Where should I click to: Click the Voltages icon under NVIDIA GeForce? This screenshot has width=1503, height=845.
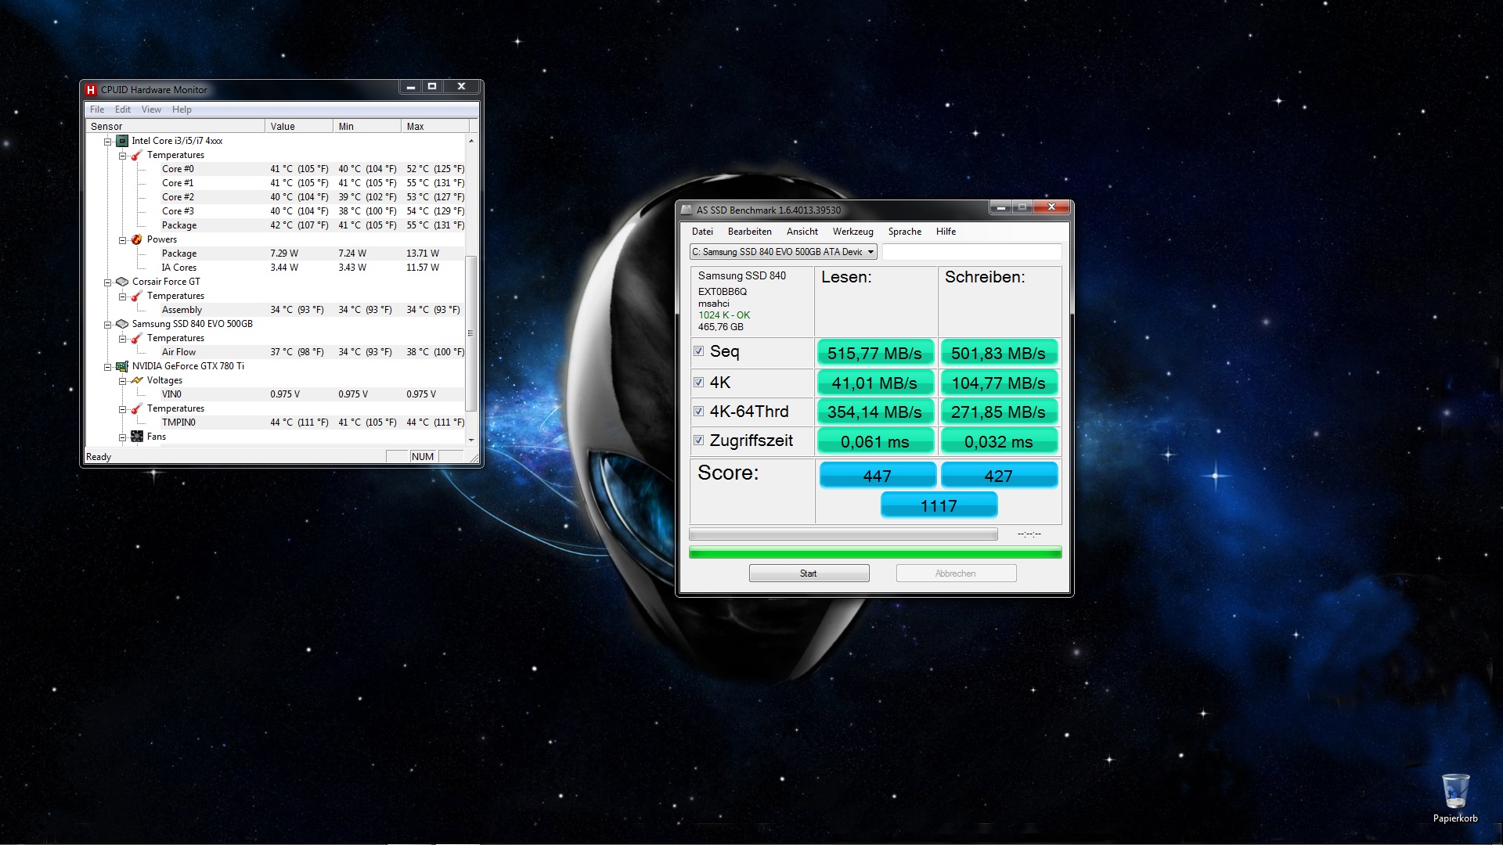137,380
